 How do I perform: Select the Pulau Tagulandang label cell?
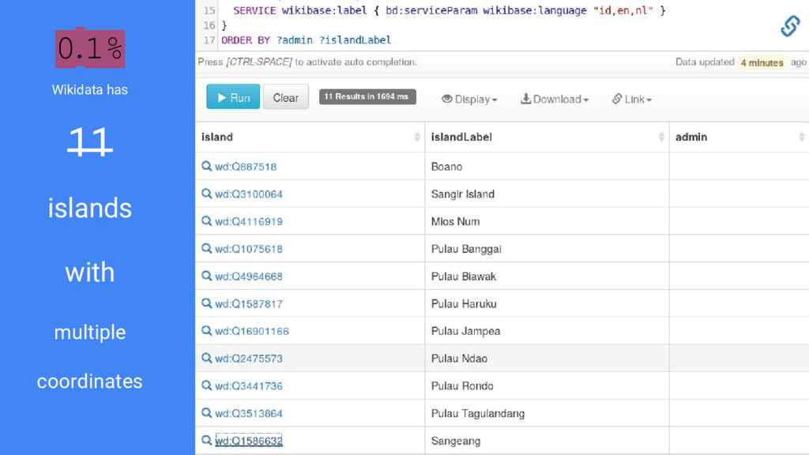point(547,412)
